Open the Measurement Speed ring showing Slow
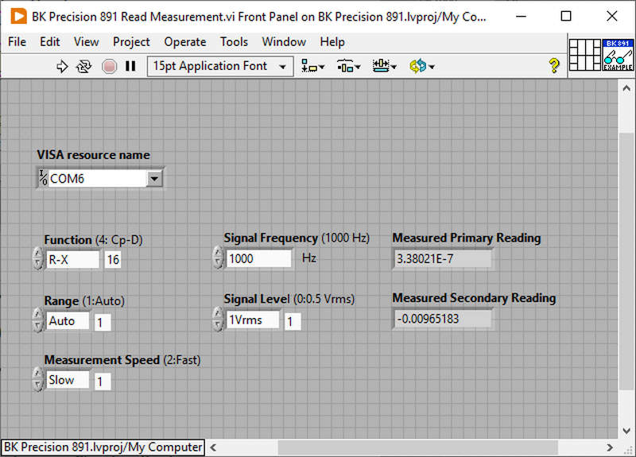The height and width of the screenshot is (457, 636). (68, 380)
